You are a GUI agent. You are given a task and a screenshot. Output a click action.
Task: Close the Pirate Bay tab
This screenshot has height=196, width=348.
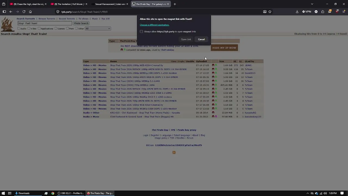tap(168, 4)
